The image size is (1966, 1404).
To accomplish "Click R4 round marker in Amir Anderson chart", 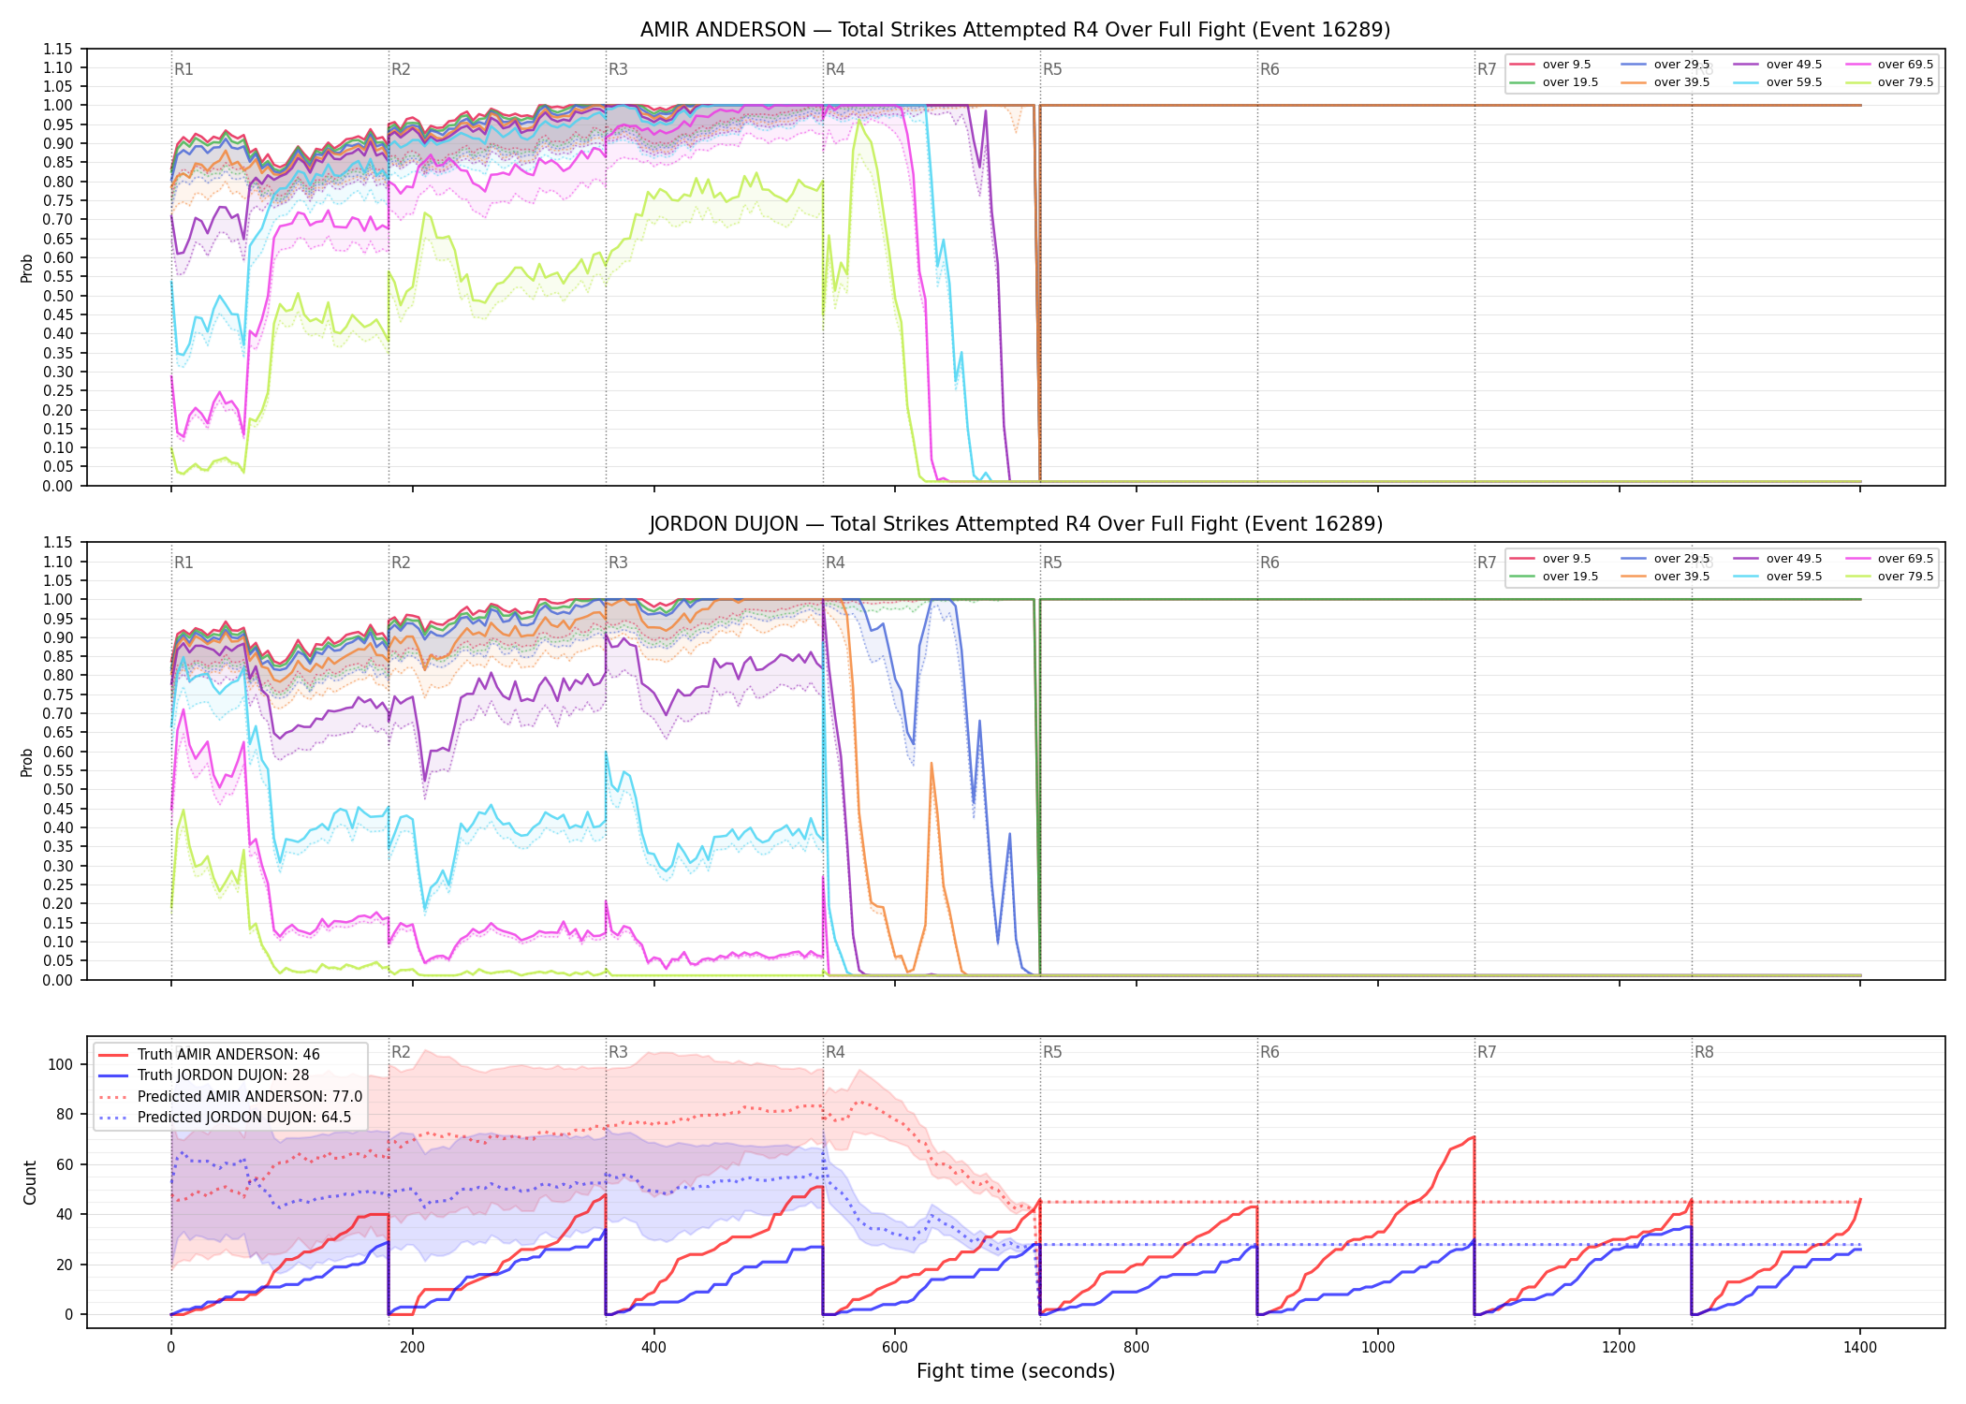I will point(835,69).
